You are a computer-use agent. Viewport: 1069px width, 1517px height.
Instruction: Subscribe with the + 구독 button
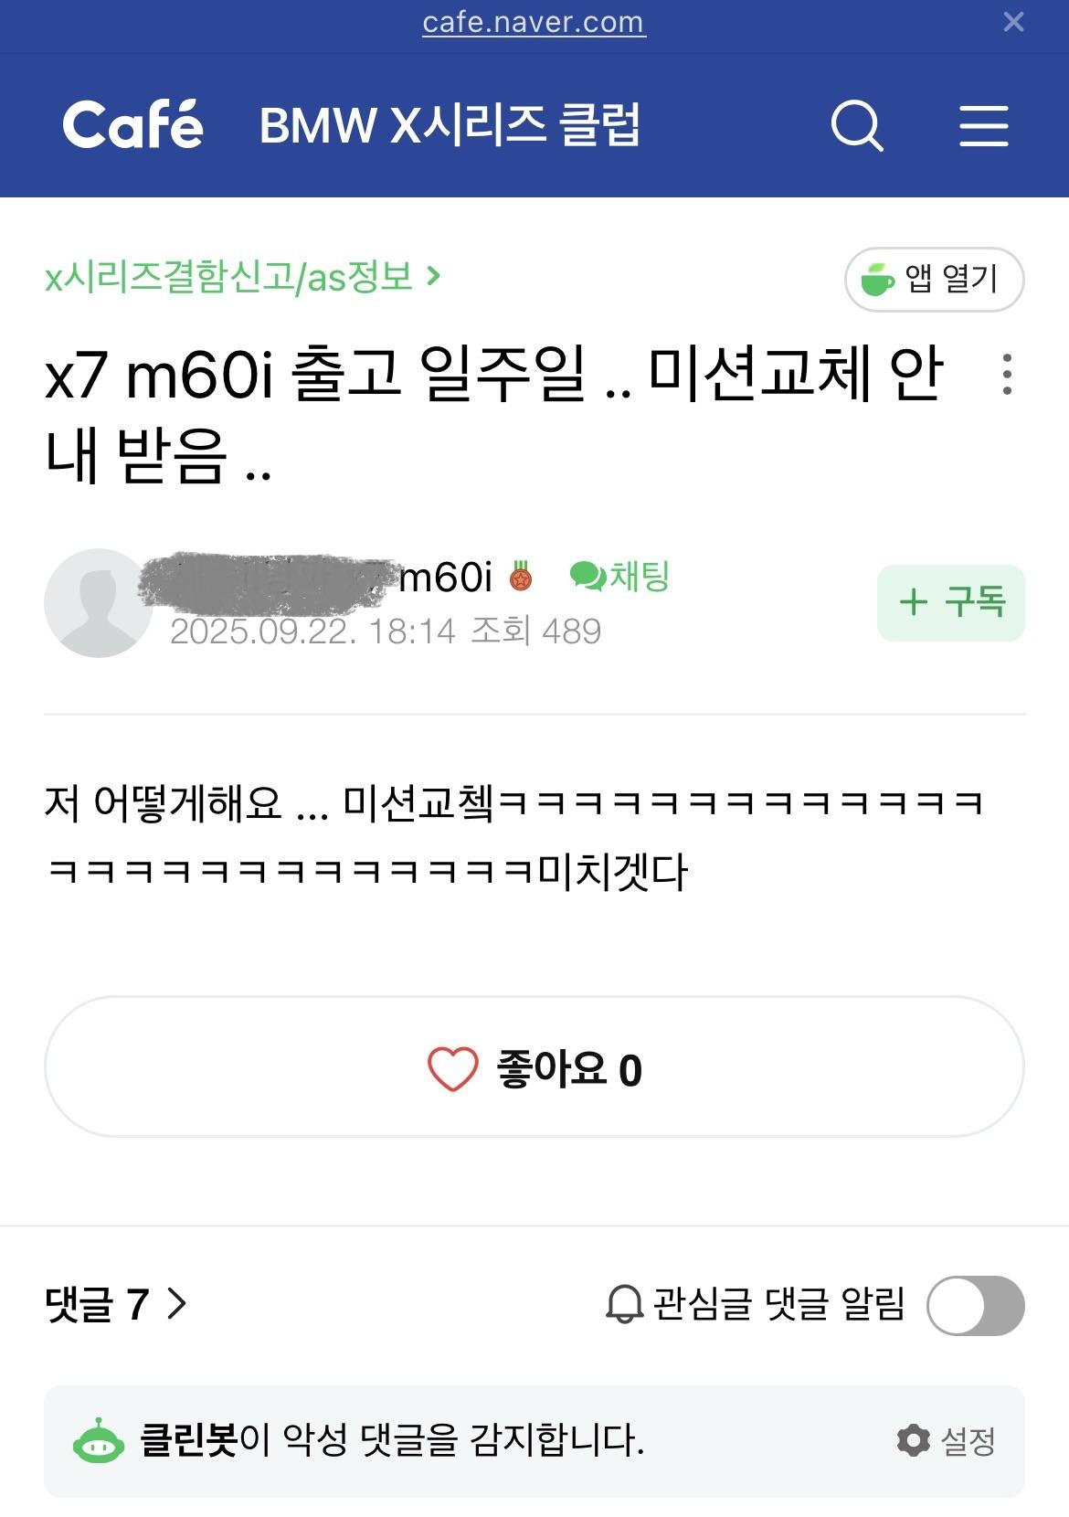coord(950,602)
